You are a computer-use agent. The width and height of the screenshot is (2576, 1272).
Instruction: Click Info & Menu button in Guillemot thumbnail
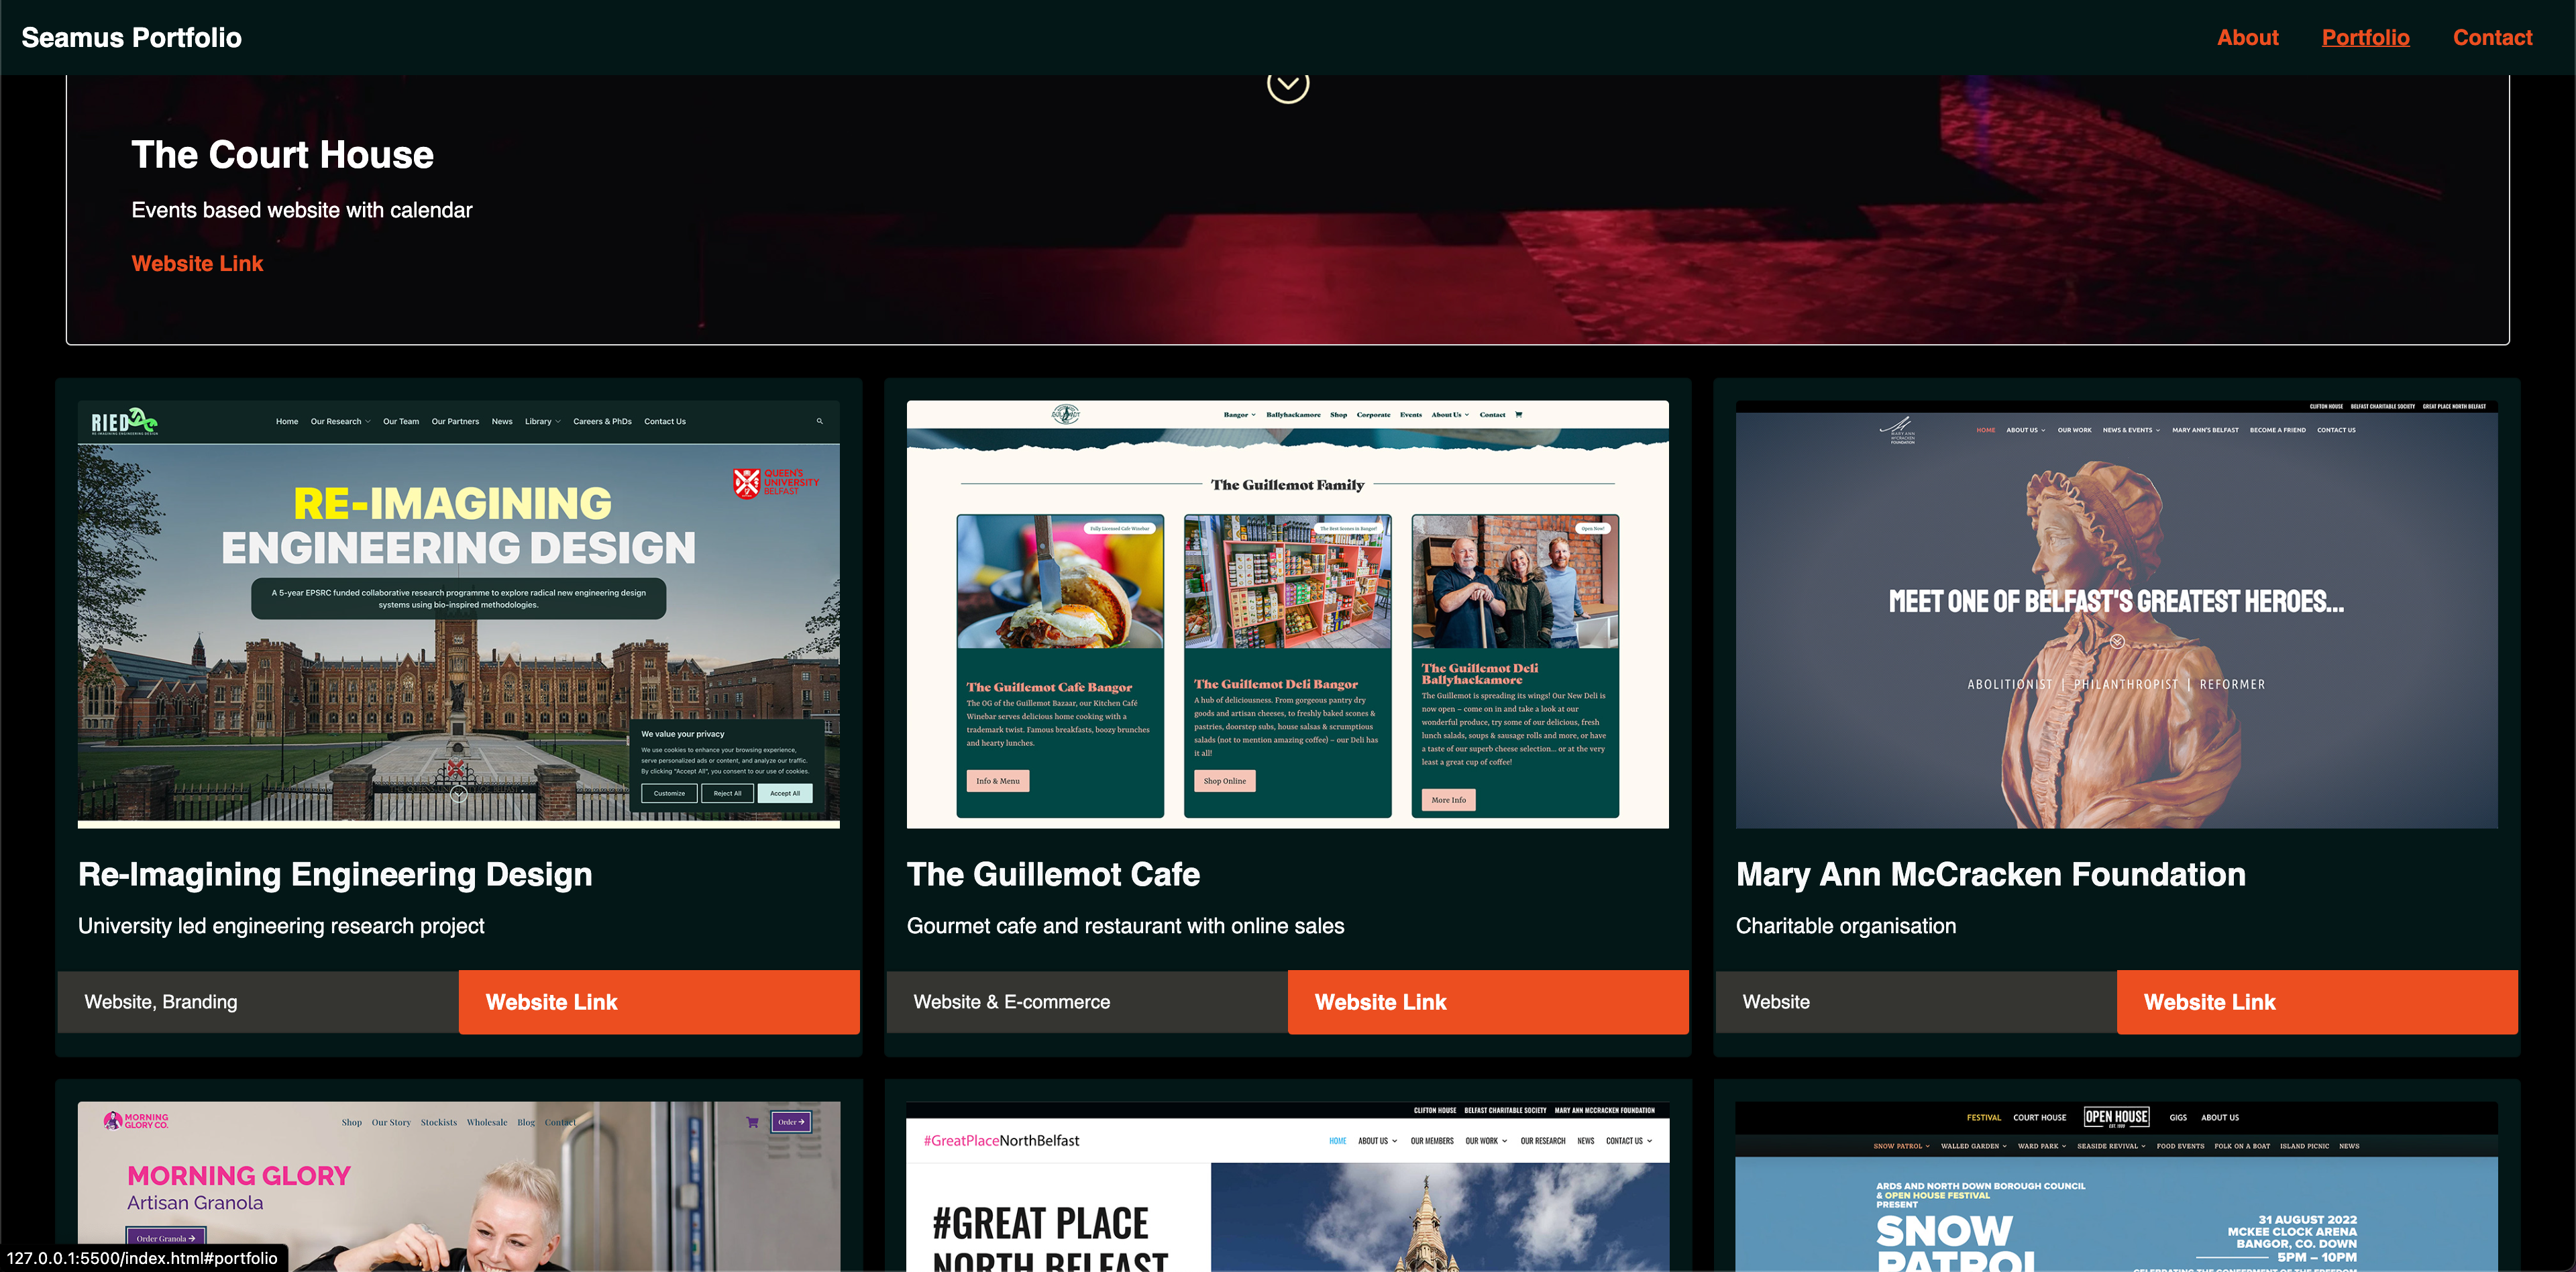coord(997,781)
